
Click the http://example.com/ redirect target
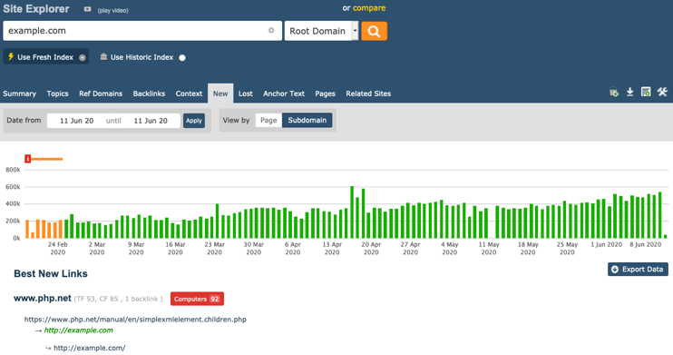(89, 348)
